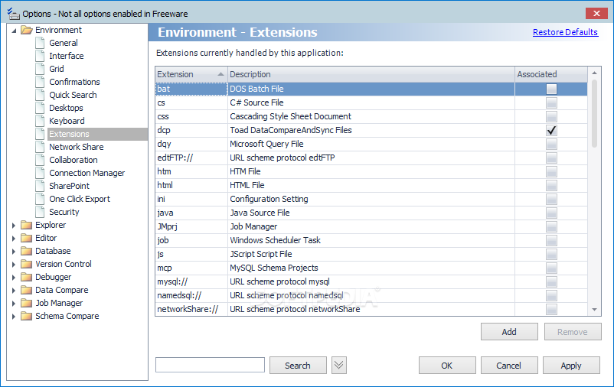614x387 pixels.
Task: Click the scrollbar up arrow
Action: click(x=594, y=73)
